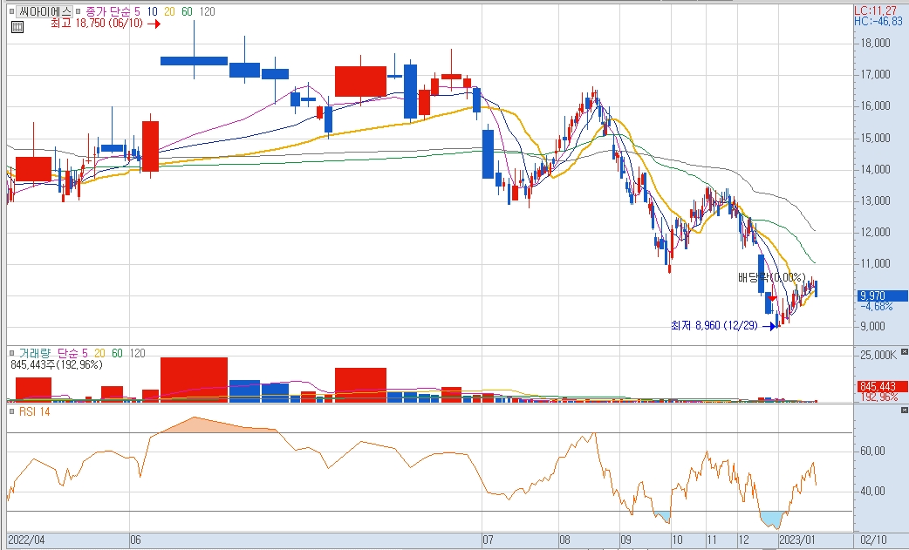909x550 pixels.
Task: Select the yellow 20-day price average label
Action: tap(169, 11)
